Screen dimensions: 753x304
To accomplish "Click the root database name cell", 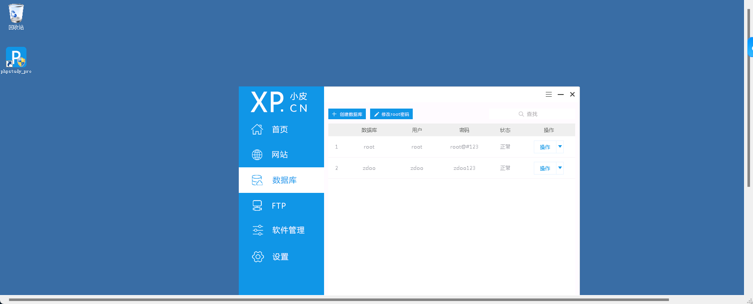I will coord(369,147).
